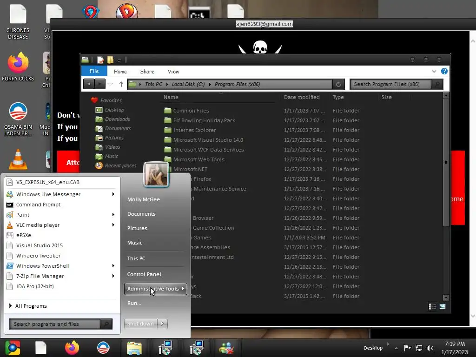Open Molly McGee user folder
Image resolution: width=476 pixels, height=357 pixels.
(143, 199)
